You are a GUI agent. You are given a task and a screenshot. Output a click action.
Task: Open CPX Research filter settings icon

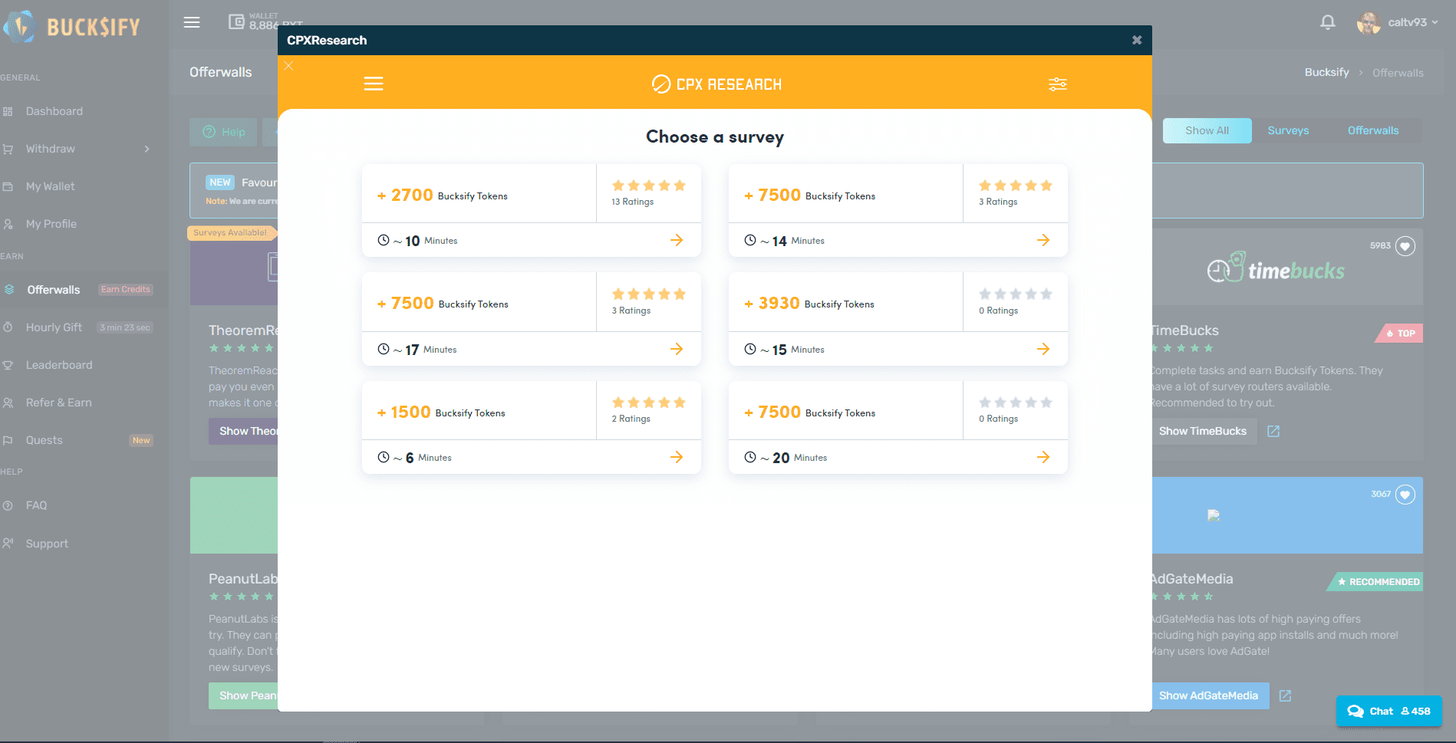[1058, 84]
